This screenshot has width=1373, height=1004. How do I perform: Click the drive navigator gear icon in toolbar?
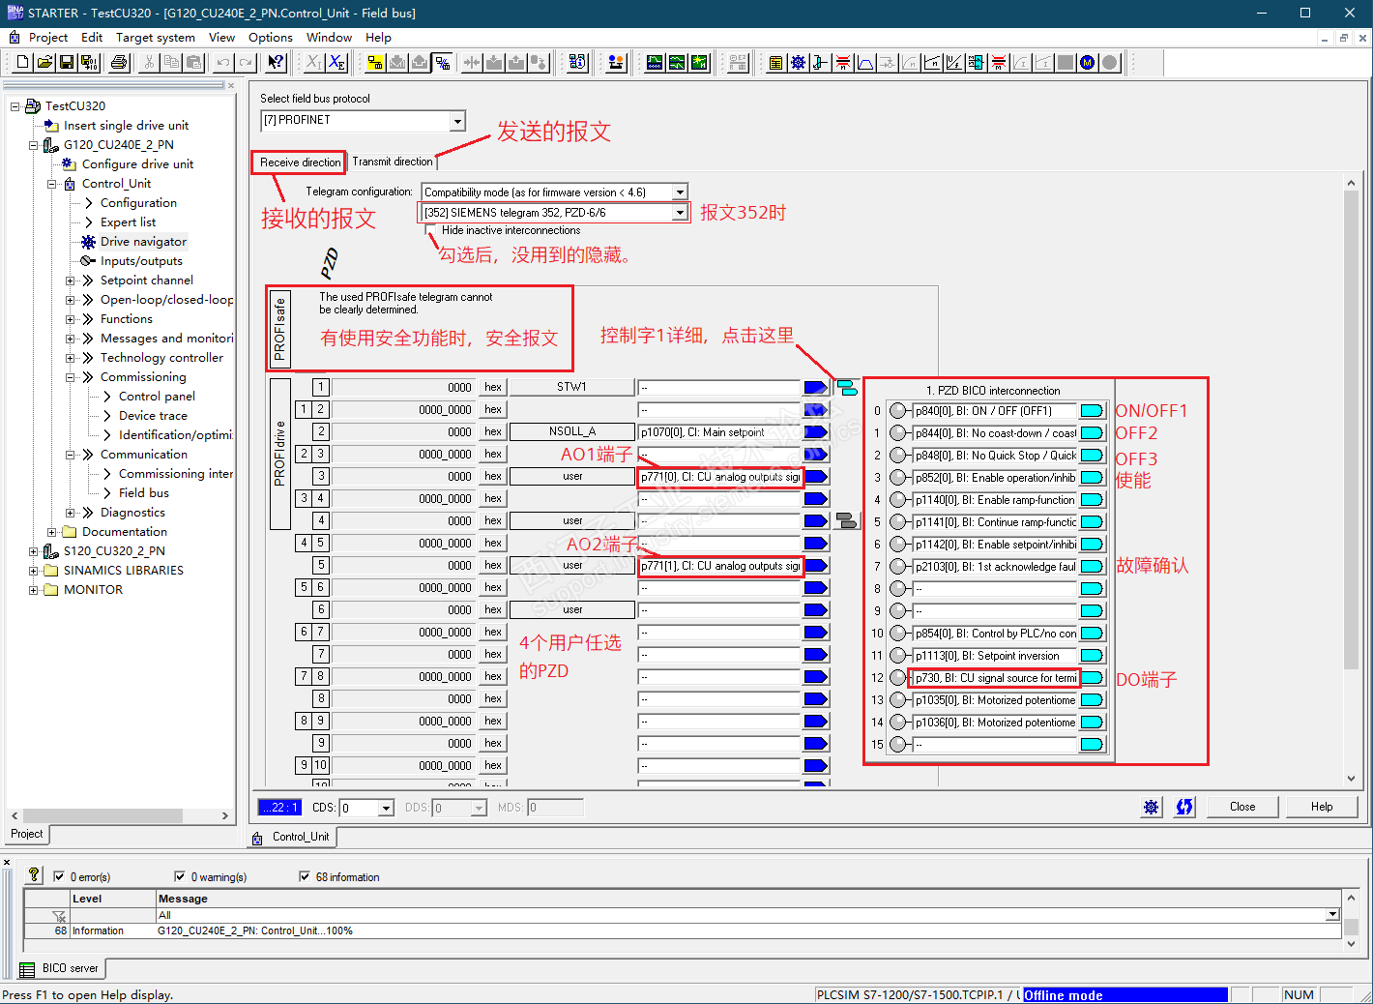point(798,63)
